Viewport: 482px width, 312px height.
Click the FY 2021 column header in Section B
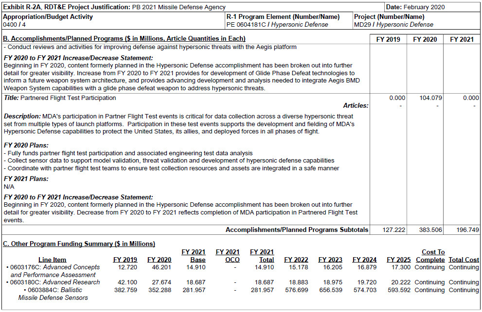pos(461,39)
